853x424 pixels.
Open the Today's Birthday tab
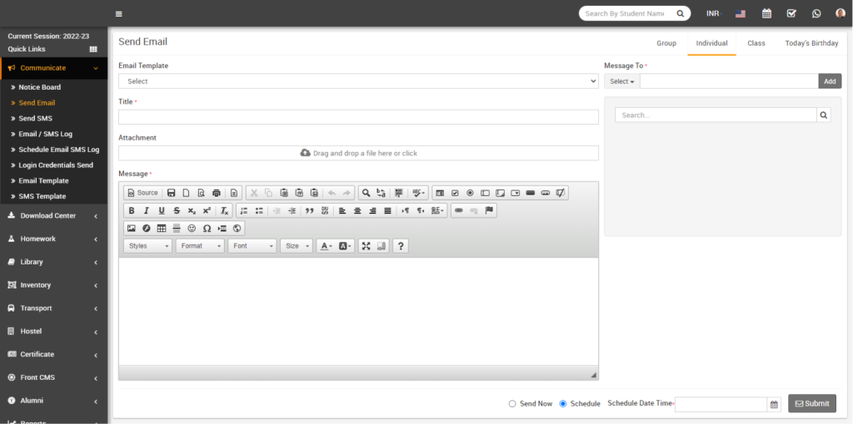pos(811,43)
